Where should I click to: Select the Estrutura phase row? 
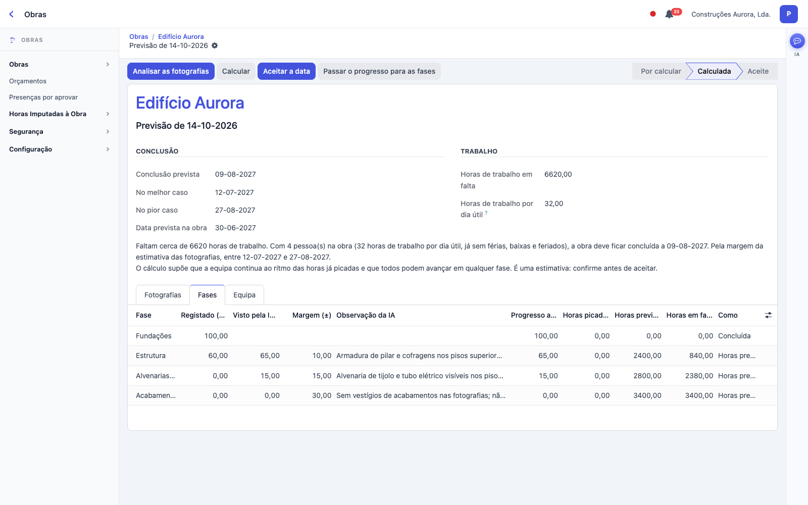click(452, 356)
